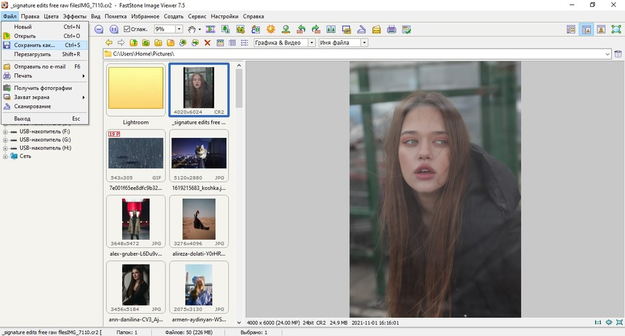Switch to details view mode icon
This screenshot has width=625, height=336.
pyautogui.click(x=232, y=42)
